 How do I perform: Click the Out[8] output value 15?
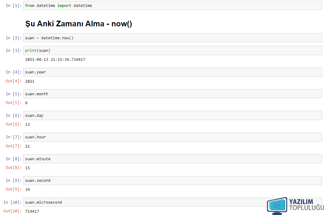tap(28, 168)
